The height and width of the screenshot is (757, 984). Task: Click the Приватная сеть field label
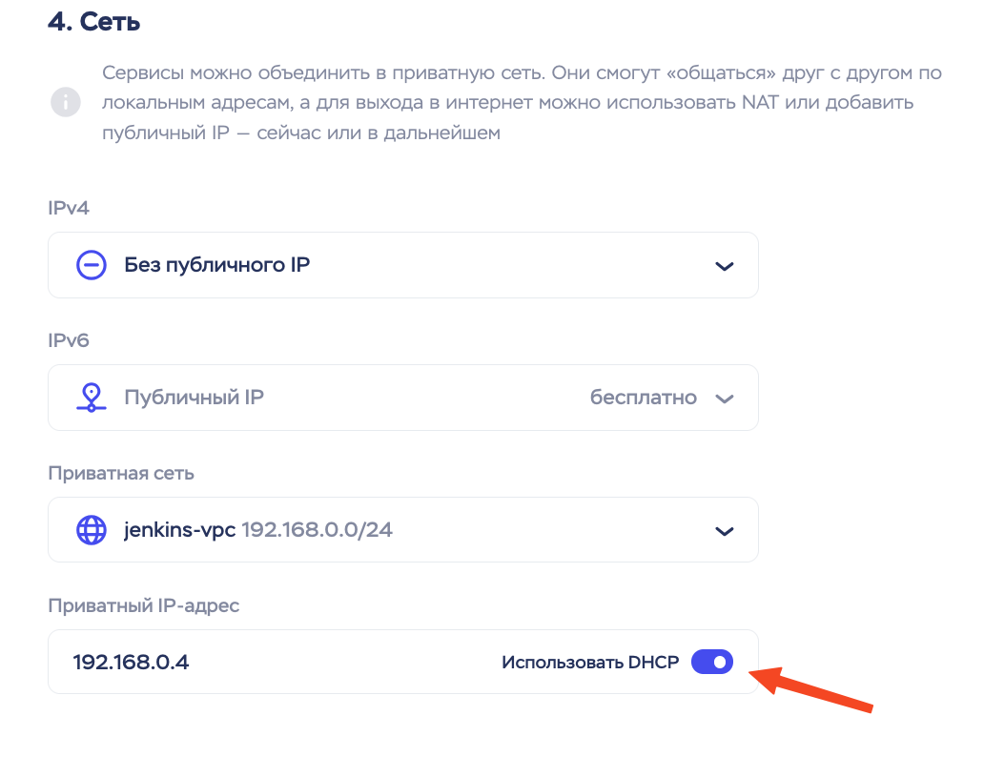pyautogui.click(x=122, y=473)
